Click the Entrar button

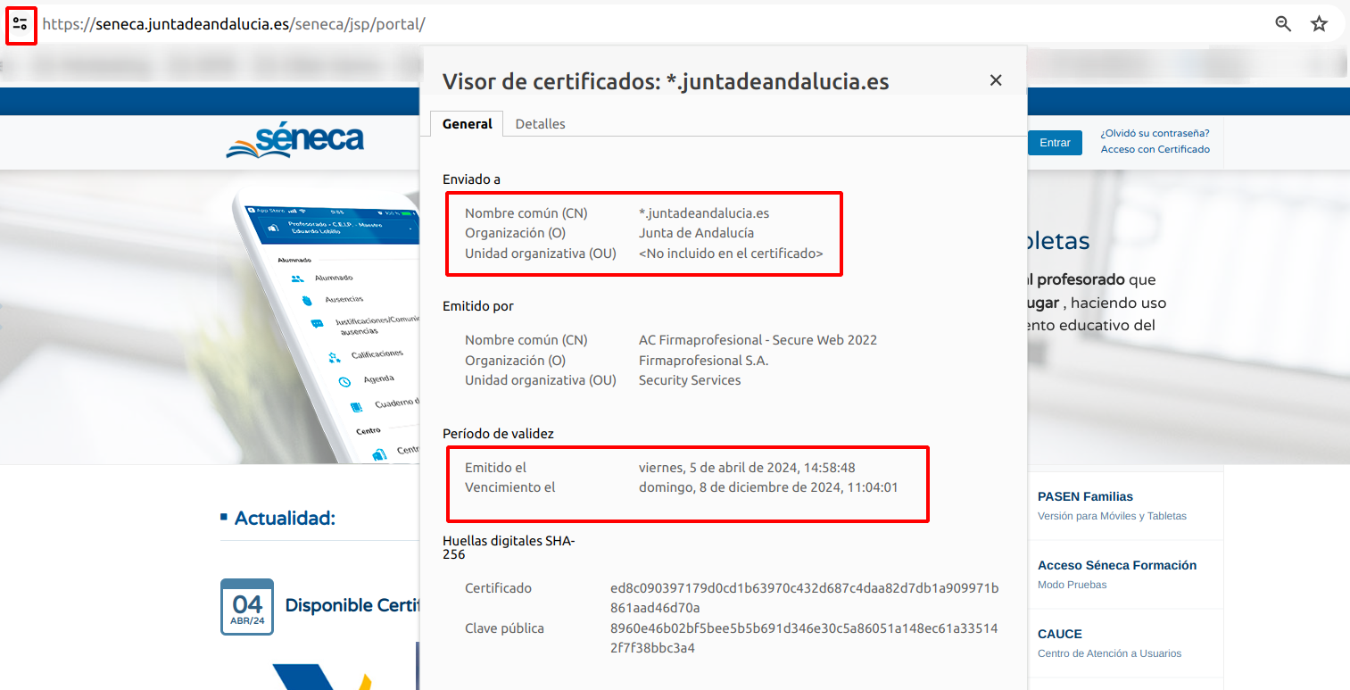(1055, 143)
